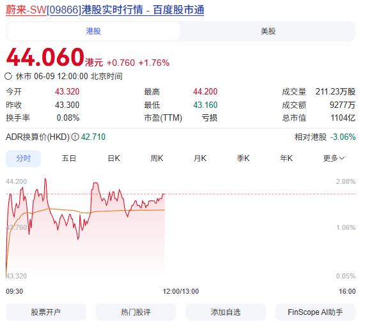Screen dimensions: 376x327
Task: Expand the 更多 chart options dropdown
Action: tap(334, 158)
